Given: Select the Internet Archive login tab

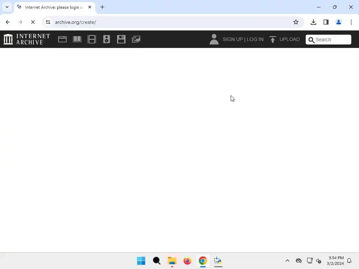Looking at the screenshot, I should click(x=54, y=7).
